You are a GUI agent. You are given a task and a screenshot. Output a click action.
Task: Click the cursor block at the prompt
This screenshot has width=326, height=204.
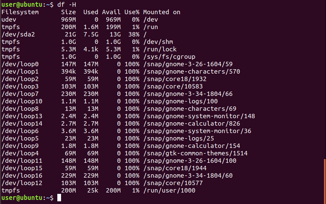click(59, 198)
